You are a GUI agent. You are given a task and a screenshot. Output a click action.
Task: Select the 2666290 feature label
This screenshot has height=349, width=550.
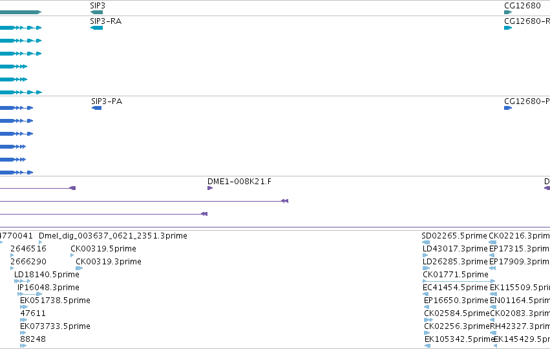tap(28, 262)
